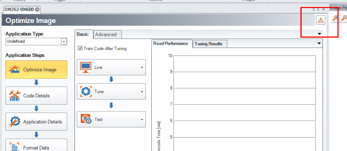Click the Test gears icon
The height and width of the screenshot is (151, 347).
pos(86,119)
